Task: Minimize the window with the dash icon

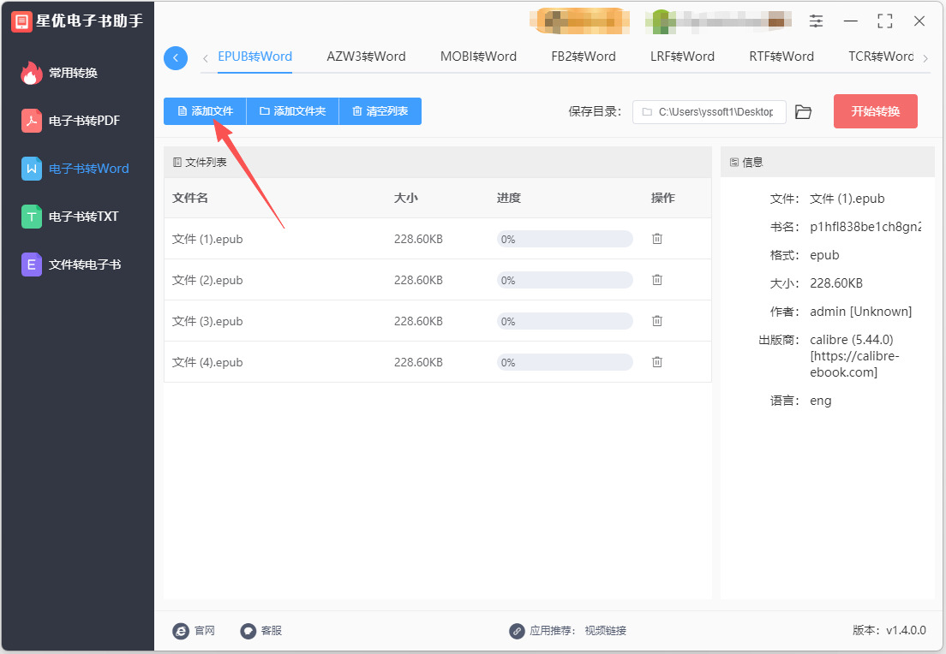Action: [851, 21]
